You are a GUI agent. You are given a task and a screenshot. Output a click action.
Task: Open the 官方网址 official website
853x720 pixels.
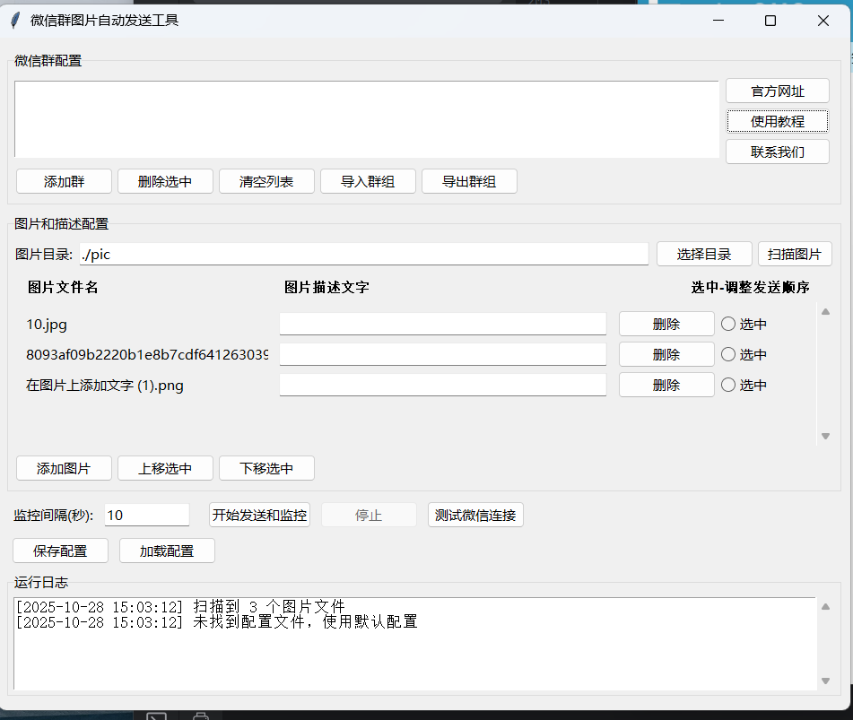click(x=777, y=91)
